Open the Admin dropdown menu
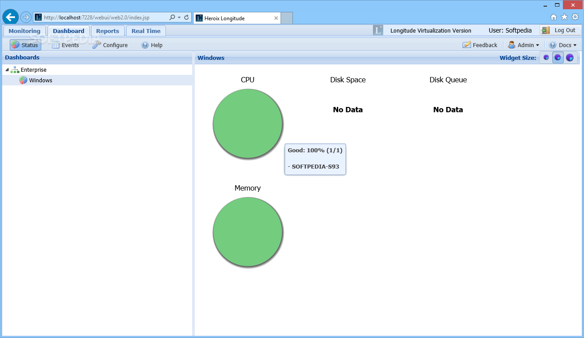This screenshot has height=338, width=584. 524,45
